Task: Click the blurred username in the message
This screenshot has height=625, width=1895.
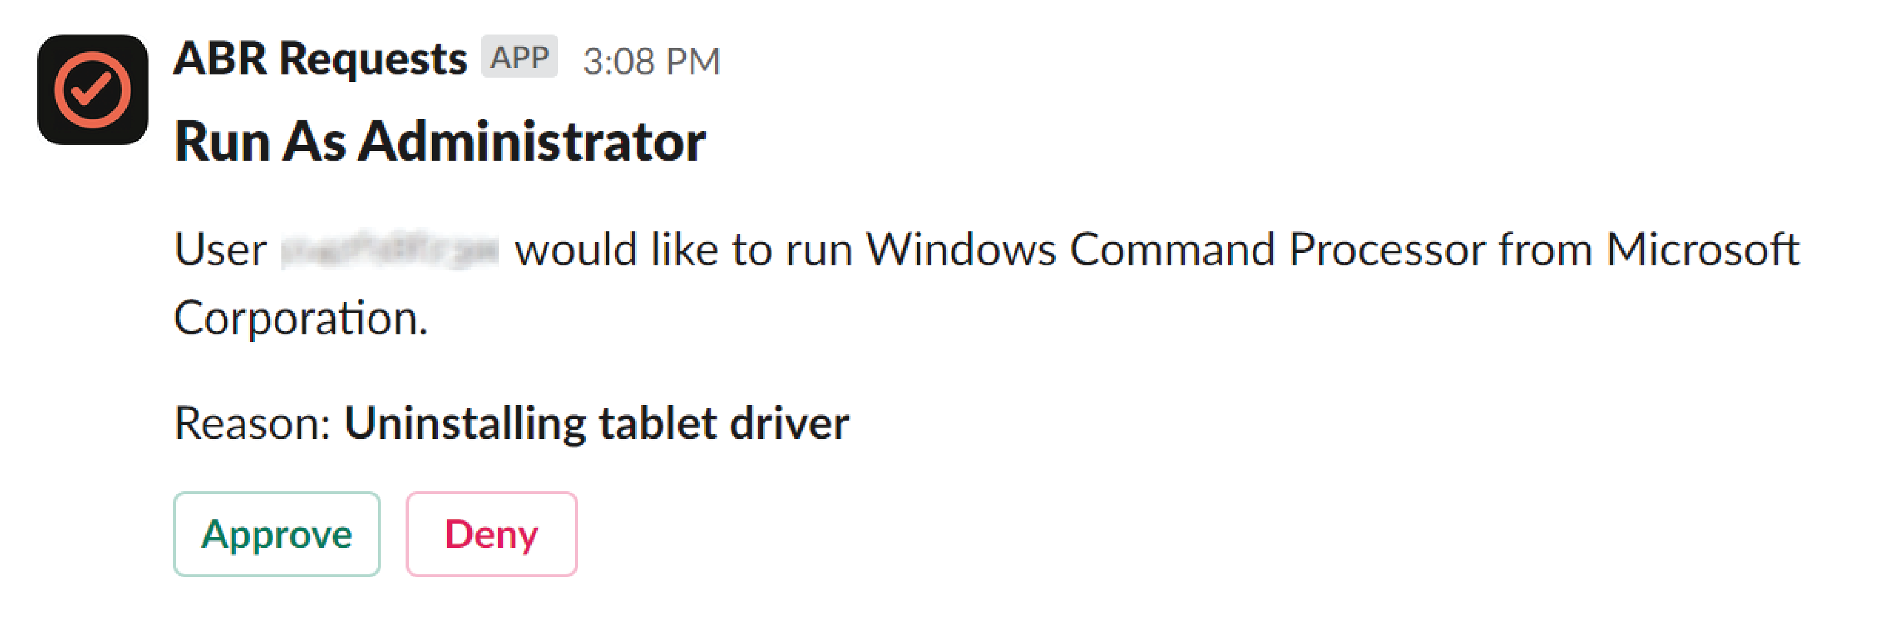Action: [390, 250]
